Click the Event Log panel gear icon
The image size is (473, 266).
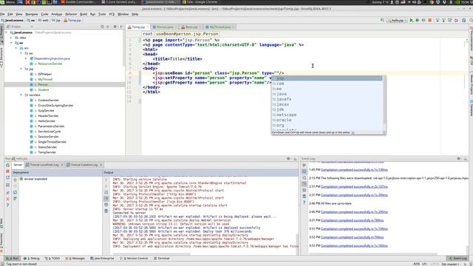coord(459,158)
